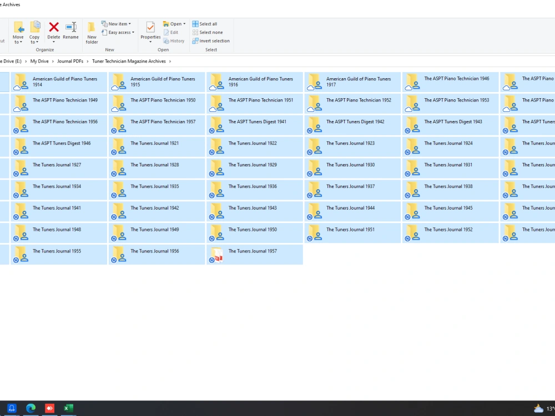Click The Tuners Journal 1936 name
The height and width of the screenshot is (416, 555).
click(253, 186)
